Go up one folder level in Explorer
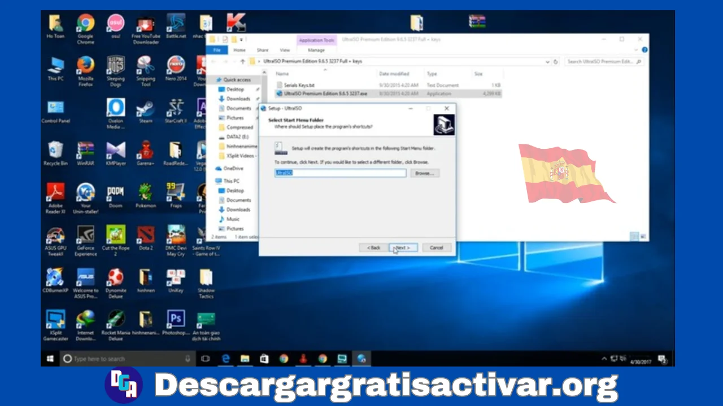This screenshot has width=723, height=406. [242, 61]
